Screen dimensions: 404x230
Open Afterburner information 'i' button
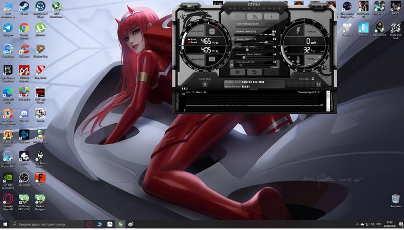[x=271, y=16]
